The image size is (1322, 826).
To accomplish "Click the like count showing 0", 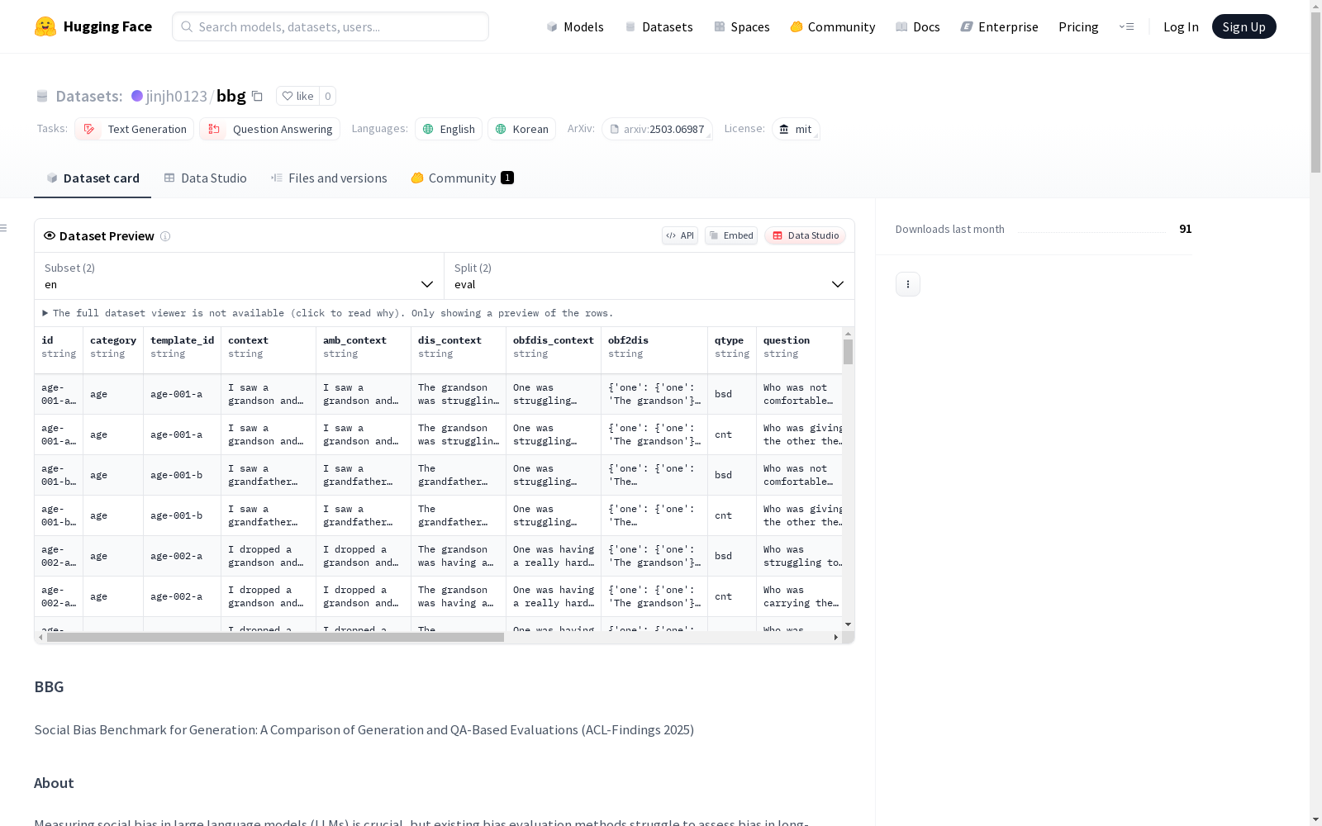I will 328,96.
